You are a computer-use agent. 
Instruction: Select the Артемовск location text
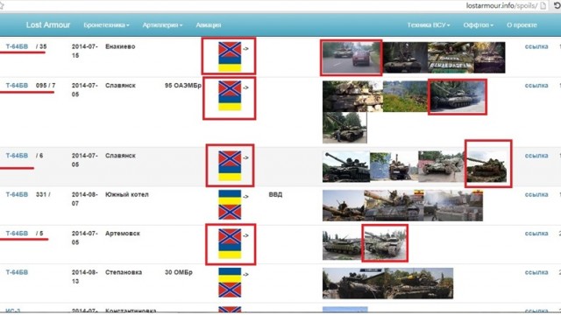[x=123, y=234]
